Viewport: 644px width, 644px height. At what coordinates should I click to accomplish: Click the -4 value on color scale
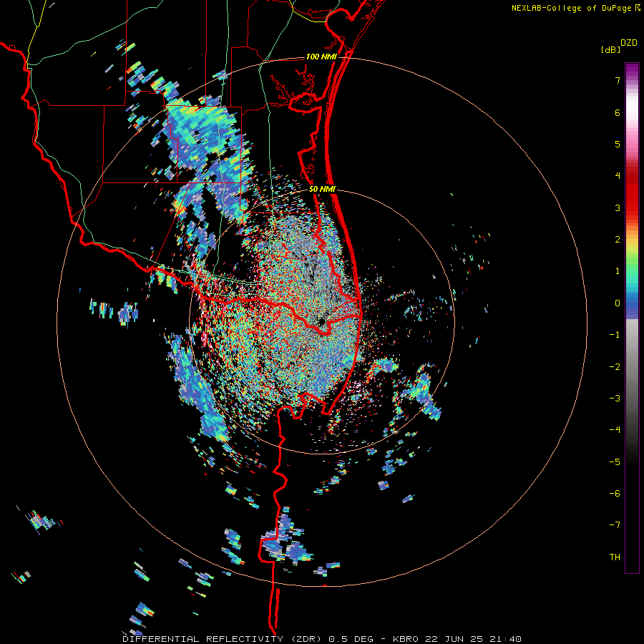(x=615, y=430)
